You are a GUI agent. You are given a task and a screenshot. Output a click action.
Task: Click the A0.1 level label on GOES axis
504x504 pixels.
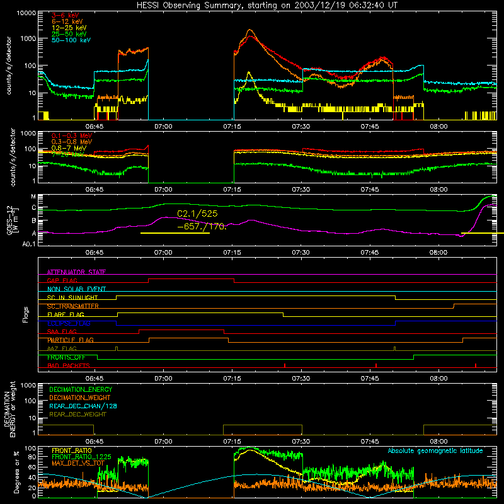point(29,244)
